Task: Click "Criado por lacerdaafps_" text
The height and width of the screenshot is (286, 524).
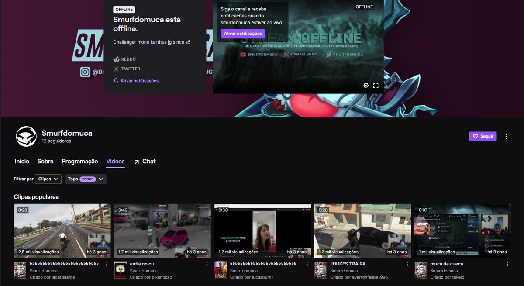Action: pos(53,277)
